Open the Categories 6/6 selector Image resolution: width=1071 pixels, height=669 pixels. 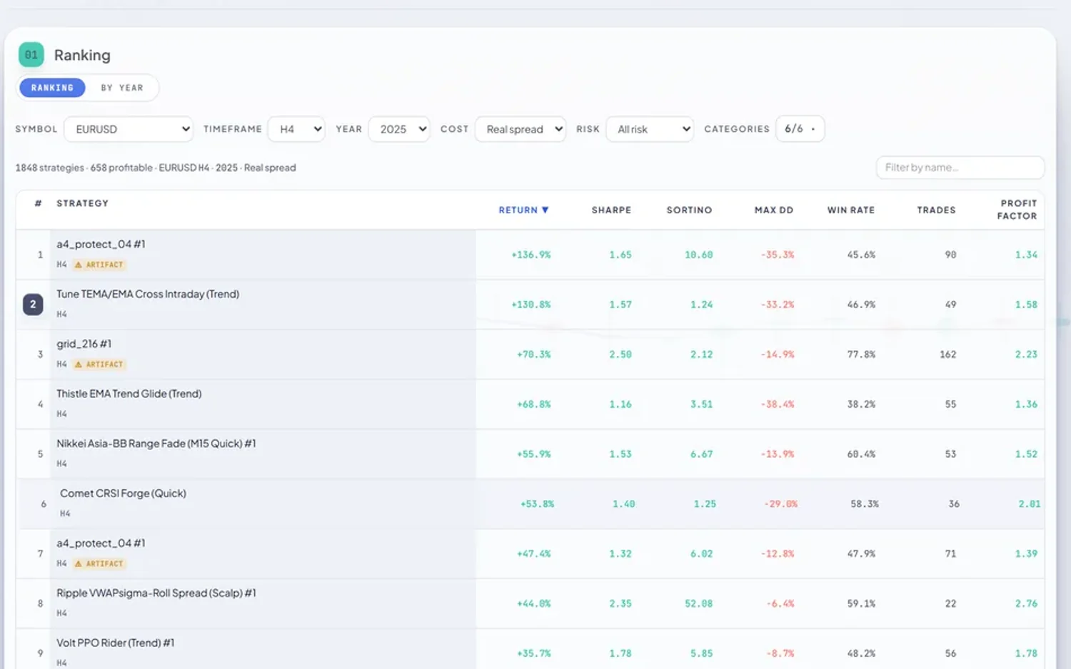pos(800,129)
